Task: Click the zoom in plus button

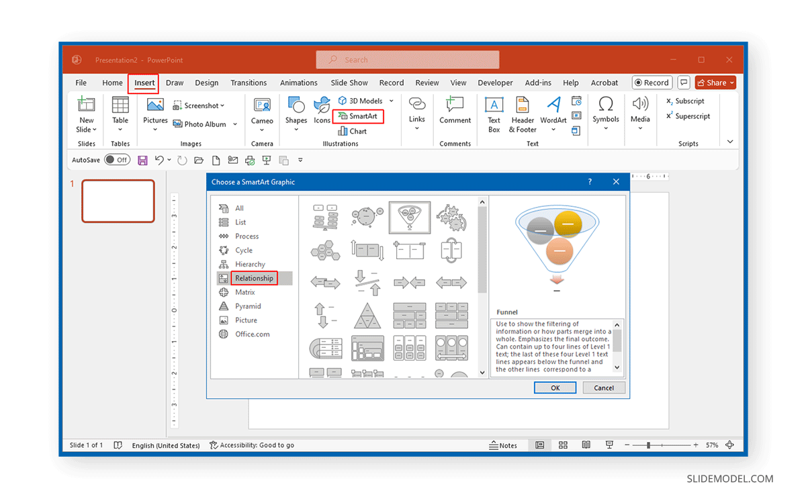Action: (x=696, y=445)
